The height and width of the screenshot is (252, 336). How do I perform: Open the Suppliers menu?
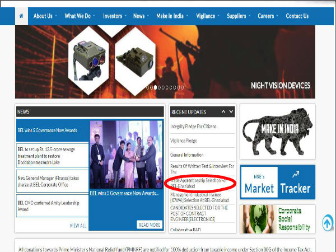236,16
